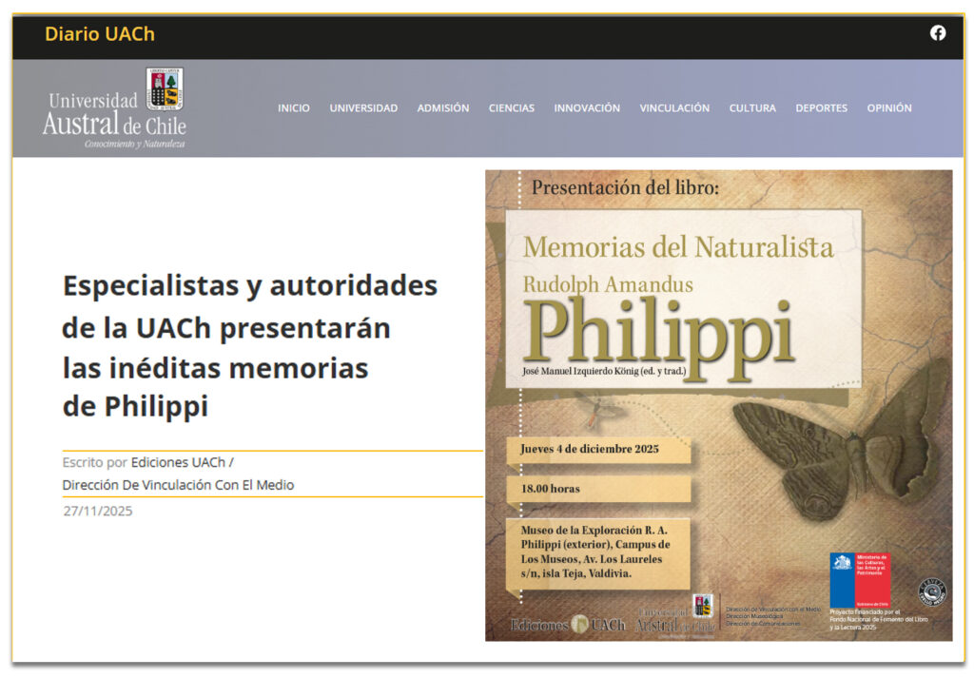Open the VINCULACIÓN navigation item
974x678 pixels.
(673, 108)
